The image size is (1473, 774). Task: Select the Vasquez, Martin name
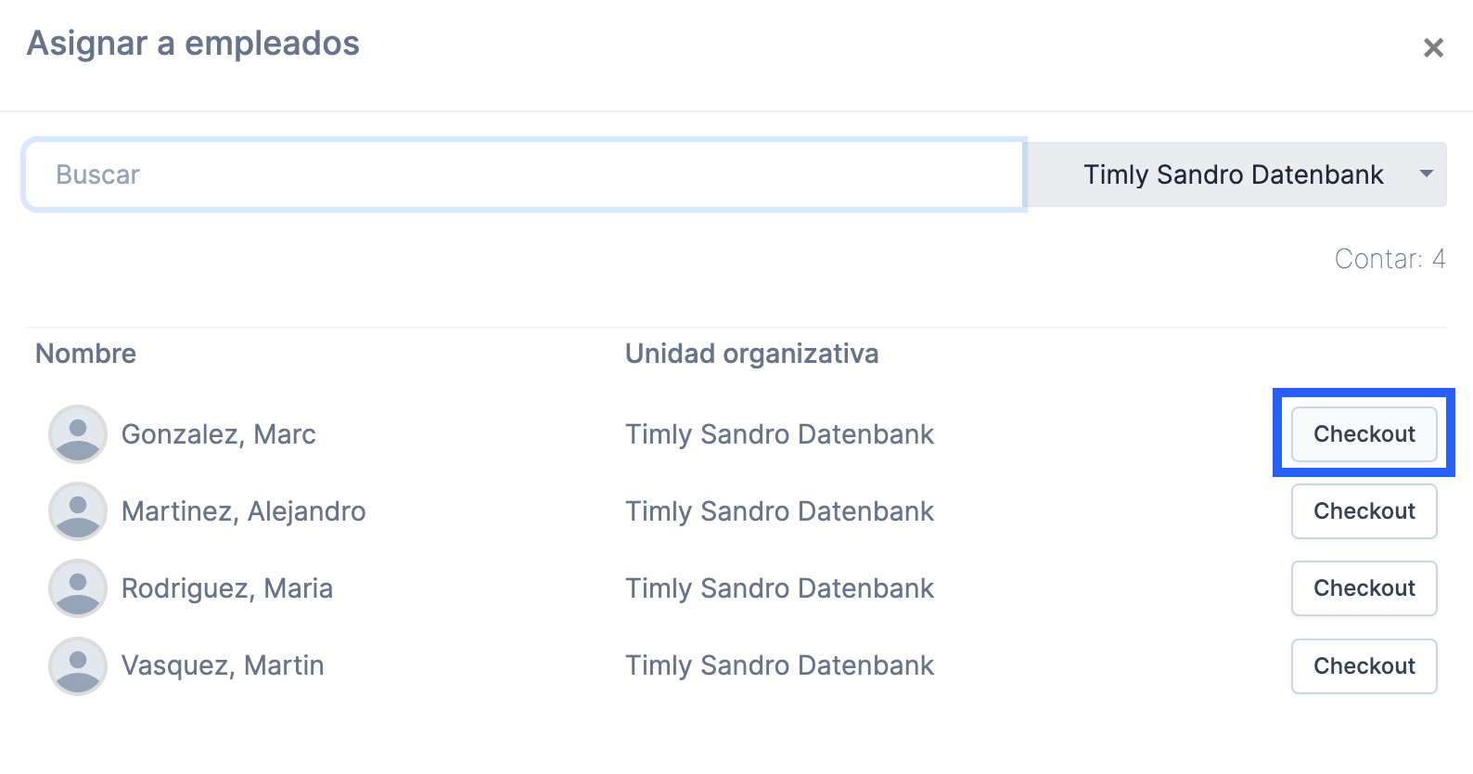click(223, 665)
